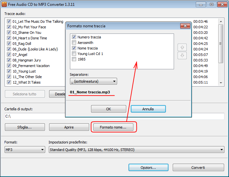The height and width of the screenshot is (177, 229).
Task: Uncheck track 04_Heart s Done Time
Action: [9, 38]
